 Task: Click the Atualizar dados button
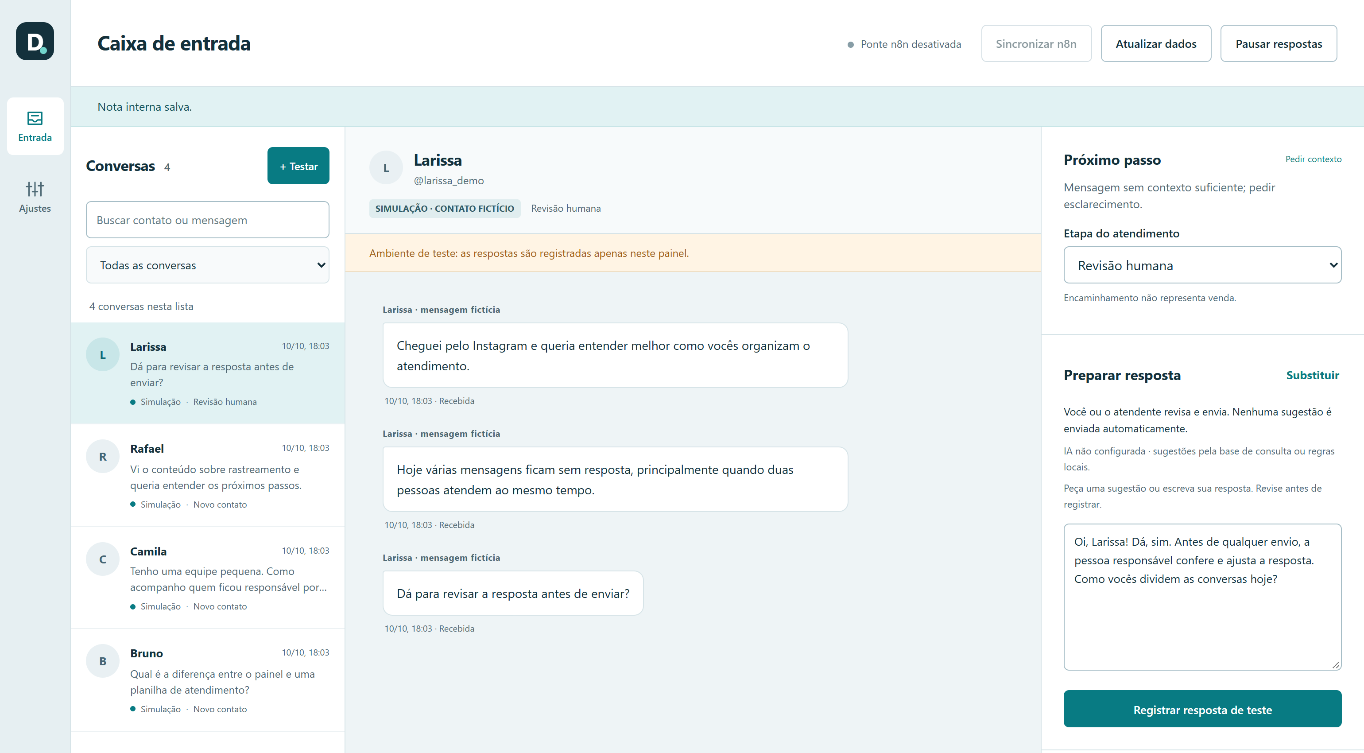pyautogui.click(x=1156, y=43)
